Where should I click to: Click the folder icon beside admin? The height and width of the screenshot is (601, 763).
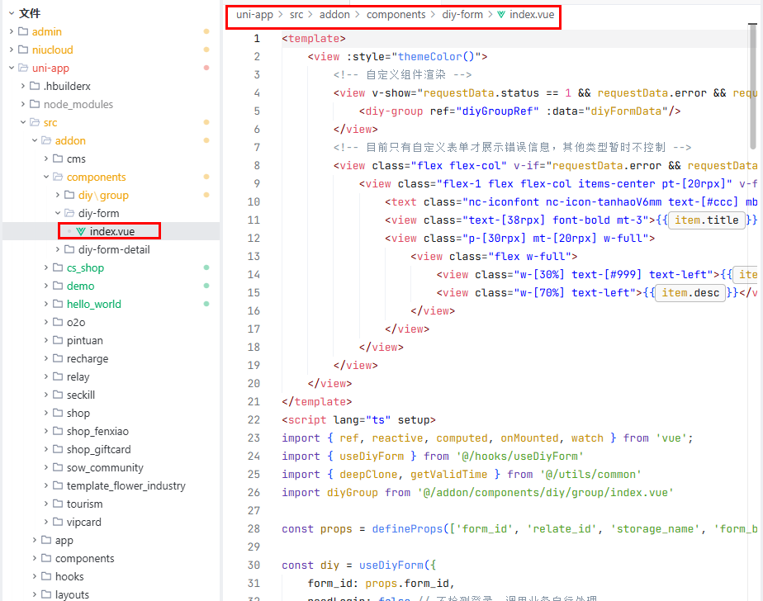tap(23, 31)
